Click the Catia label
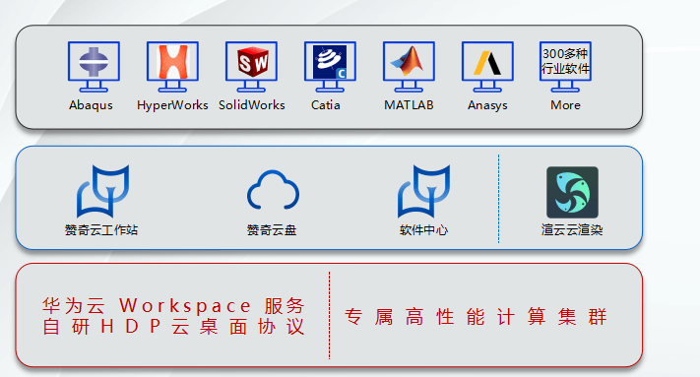This screenshot has height=377, width=700. (x=326, y=105)
